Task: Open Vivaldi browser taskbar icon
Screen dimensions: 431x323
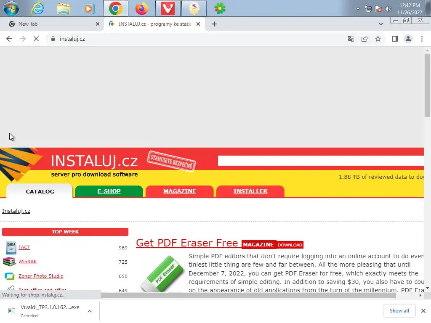Action: 168,8
